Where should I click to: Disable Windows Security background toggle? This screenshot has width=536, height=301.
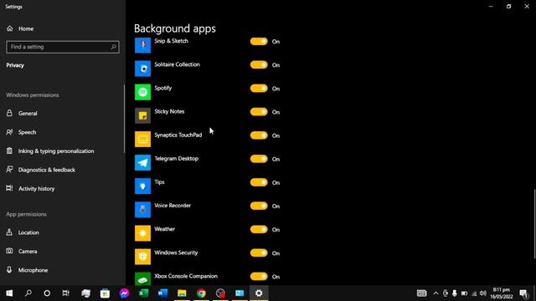pos(259,253)
